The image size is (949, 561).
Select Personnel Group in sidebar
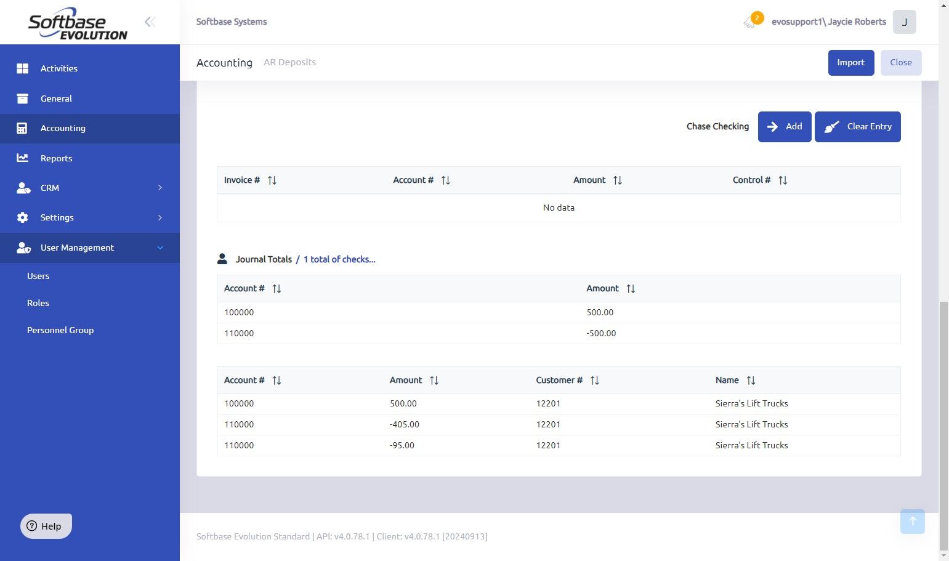(x=60, y=331)
